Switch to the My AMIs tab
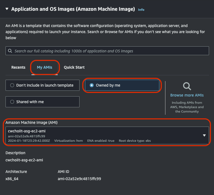 coord(45,67)
